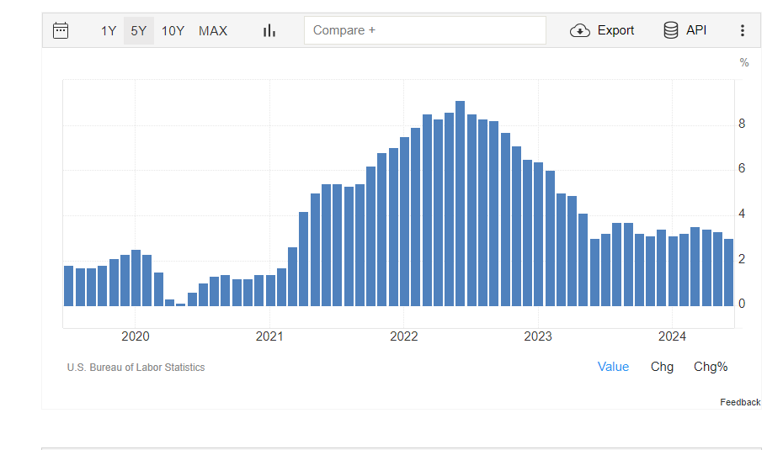Click the first bar of the chart
767x450 pixels.
[68, 286]
